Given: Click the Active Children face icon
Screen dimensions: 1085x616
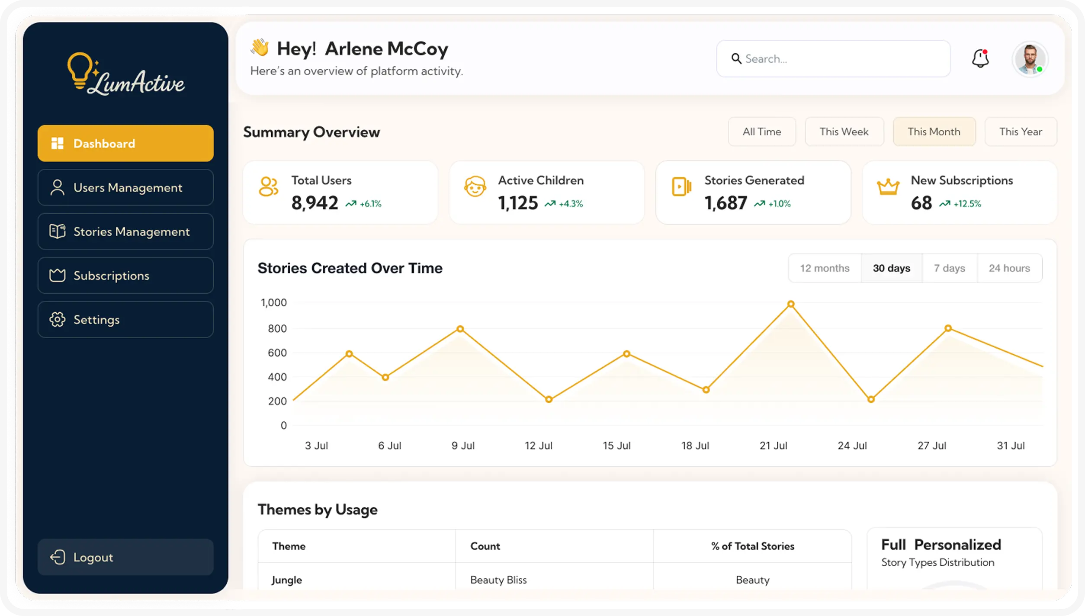Looking at the screenshot, I should tap(475, 187).
